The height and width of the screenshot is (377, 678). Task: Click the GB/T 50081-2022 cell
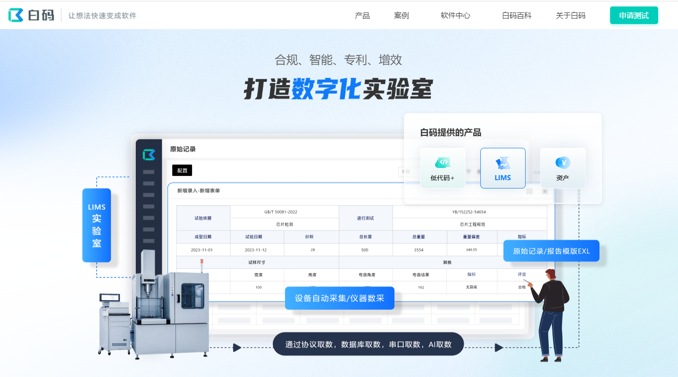pyautogui.click(x=285, y=212)
